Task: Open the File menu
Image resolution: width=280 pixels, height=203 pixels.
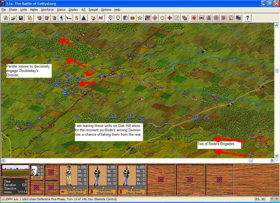Action: [4, 10]
